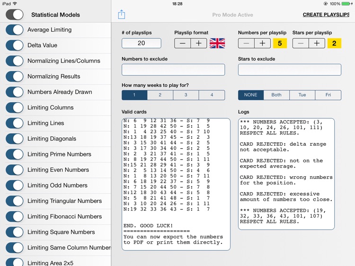The width and height of the screenshot is (355, 266).
Task: Tap the rotation lock status icon
Action: [x=326, y=4]
